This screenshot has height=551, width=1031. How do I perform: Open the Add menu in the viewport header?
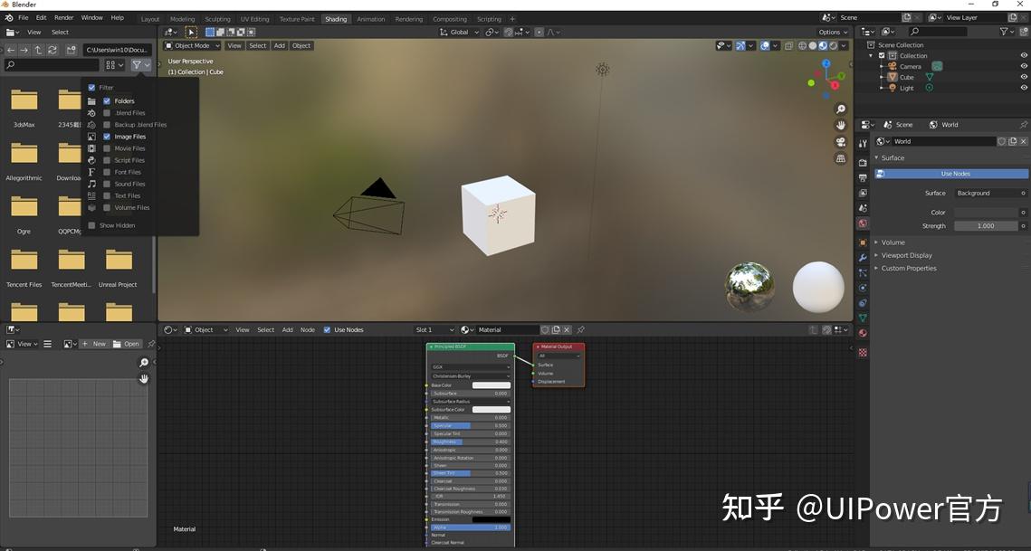pyautogui.click(x=279, y=45)
